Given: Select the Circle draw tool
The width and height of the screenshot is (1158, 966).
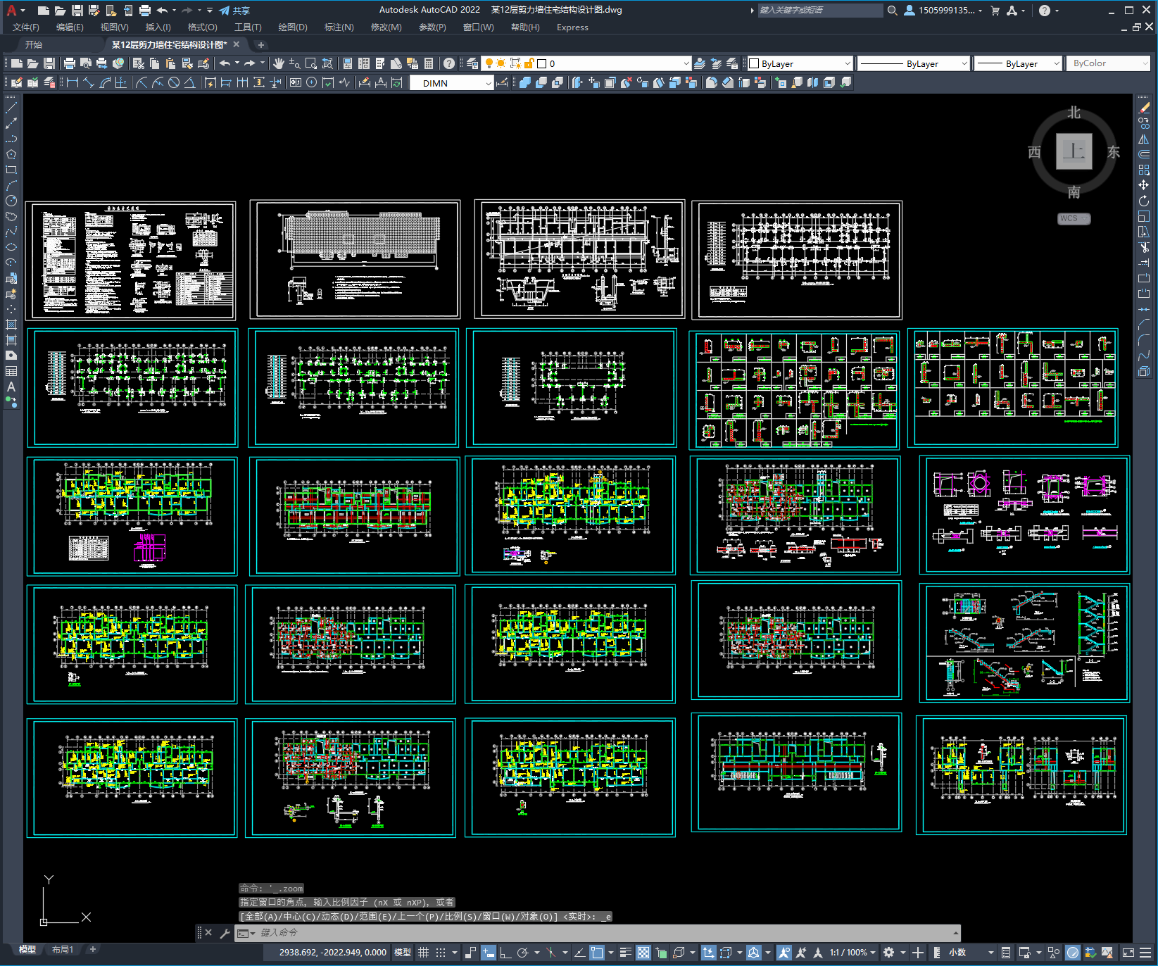Looking at the screenshot, I should point(11,201).
